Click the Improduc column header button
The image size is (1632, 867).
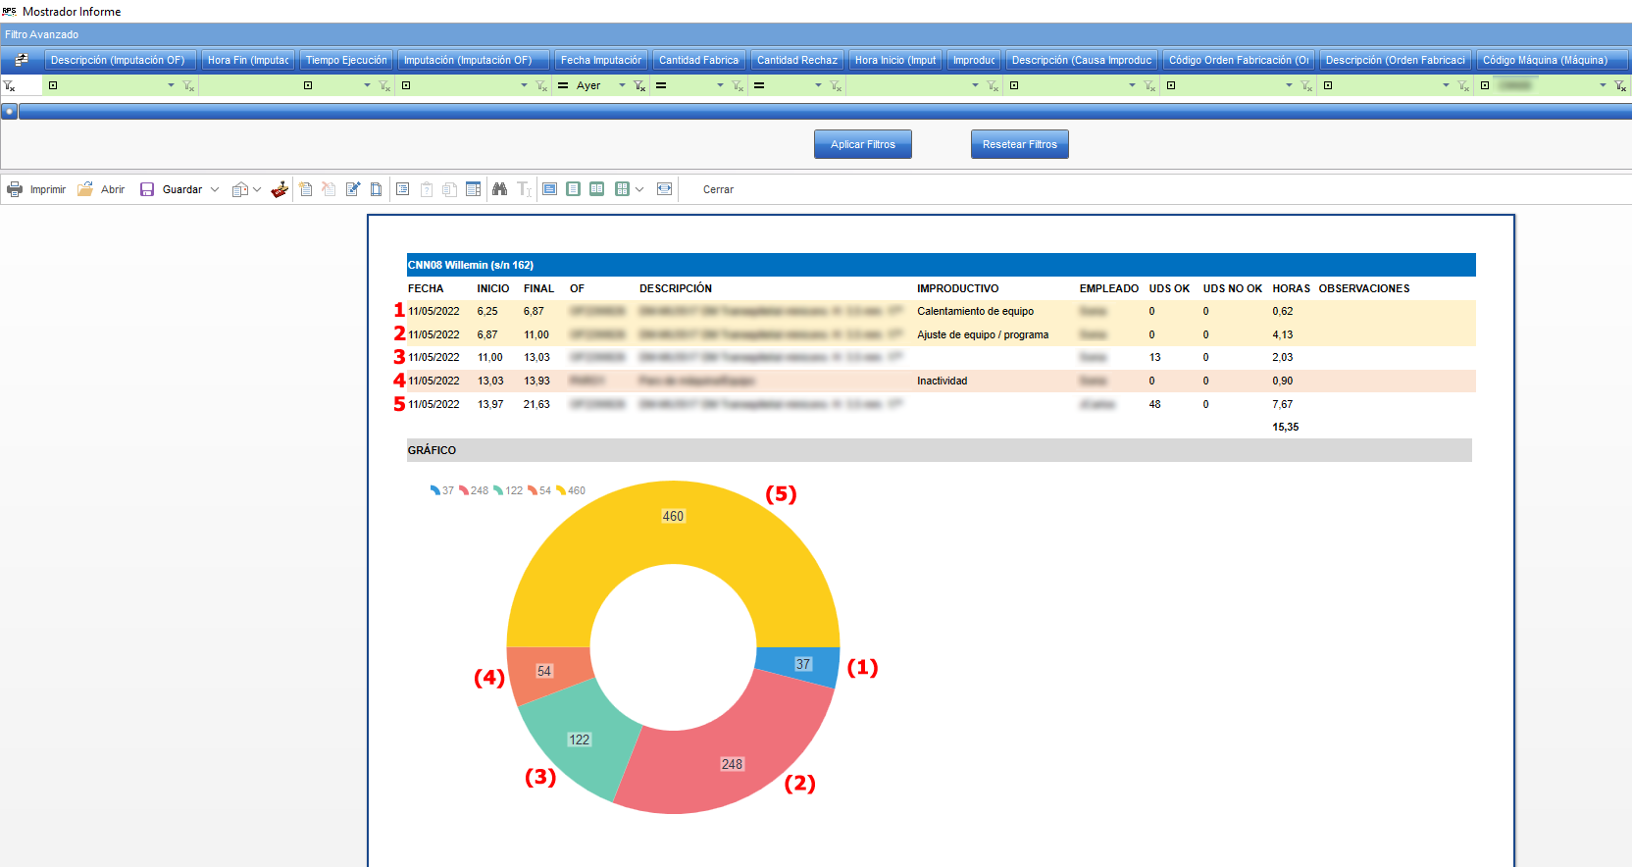(x=974, y=60)
